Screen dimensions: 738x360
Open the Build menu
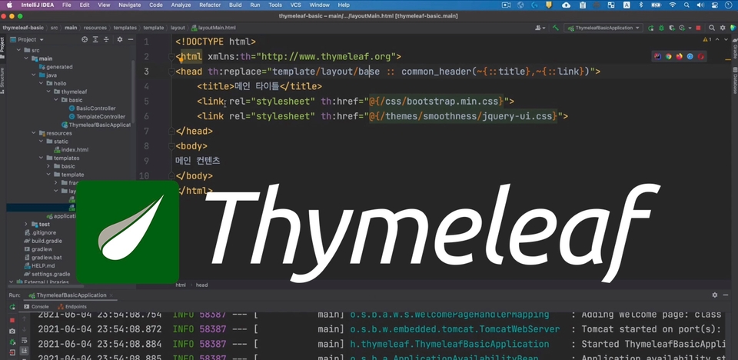point(235,5)
